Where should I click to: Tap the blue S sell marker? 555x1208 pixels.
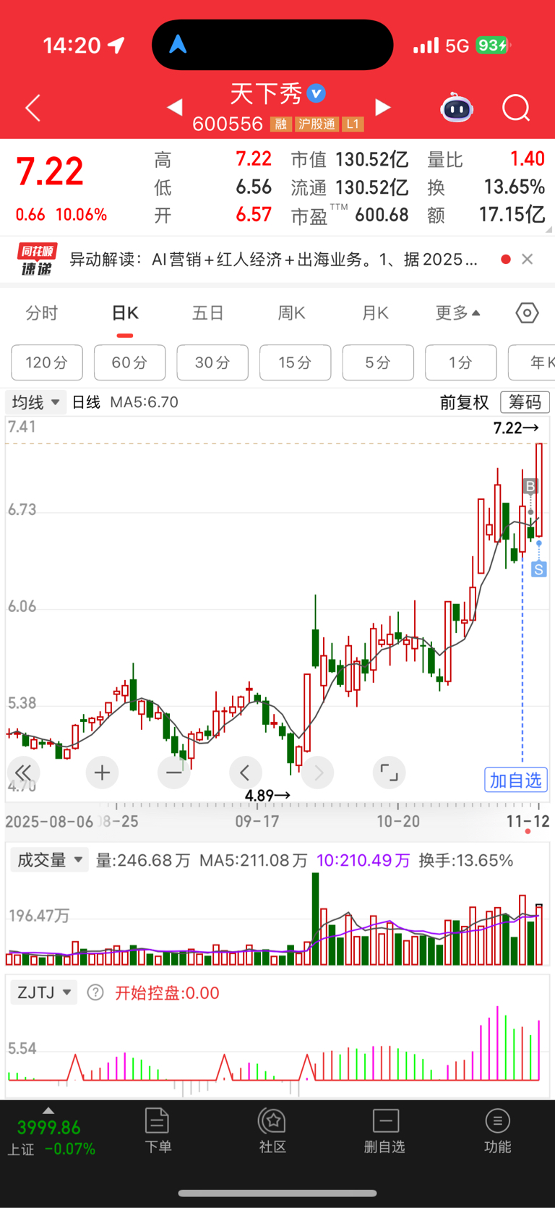coord(538,570)
